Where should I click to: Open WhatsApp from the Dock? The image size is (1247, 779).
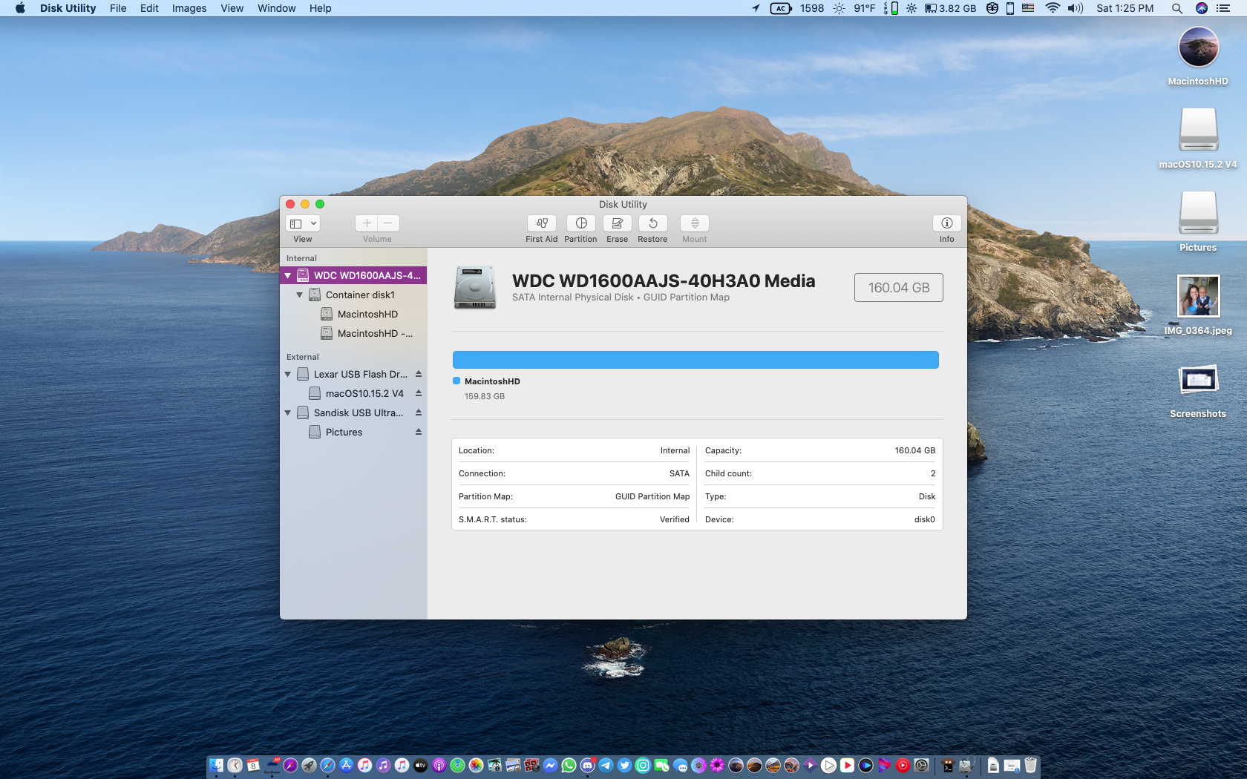coord(569,765)
